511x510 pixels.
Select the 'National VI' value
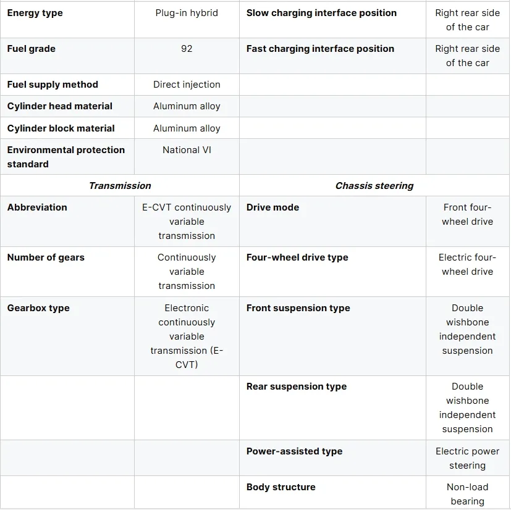click(187, 150)
